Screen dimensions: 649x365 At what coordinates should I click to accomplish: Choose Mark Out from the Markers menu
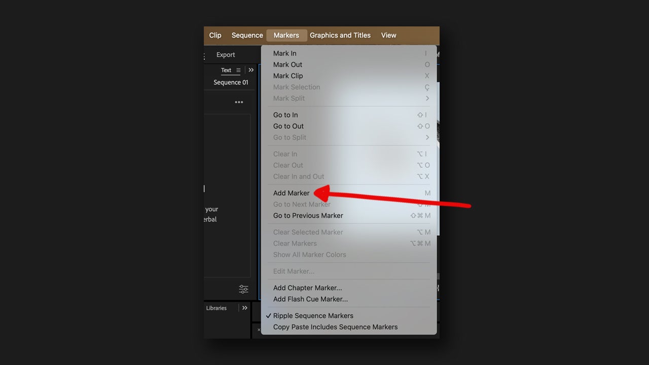click(287, 64)
